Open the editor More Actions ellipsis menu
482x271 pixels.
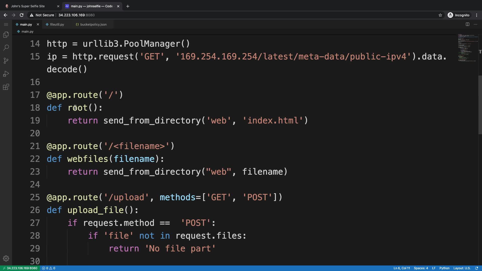click(475, 24)
